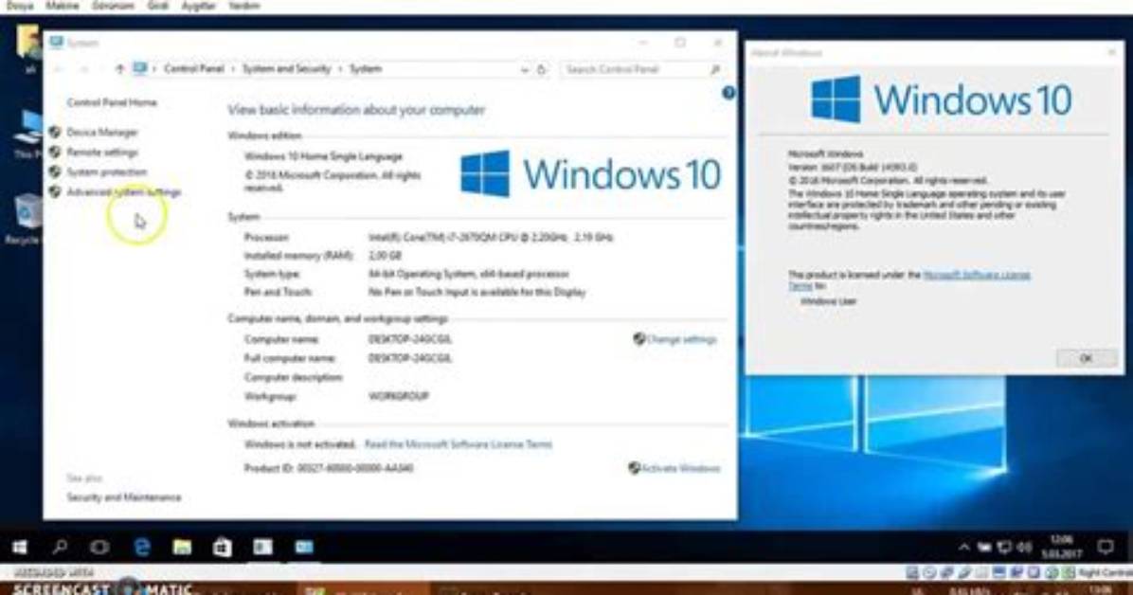Select the WORKGROUP value text

pos(398,396)
